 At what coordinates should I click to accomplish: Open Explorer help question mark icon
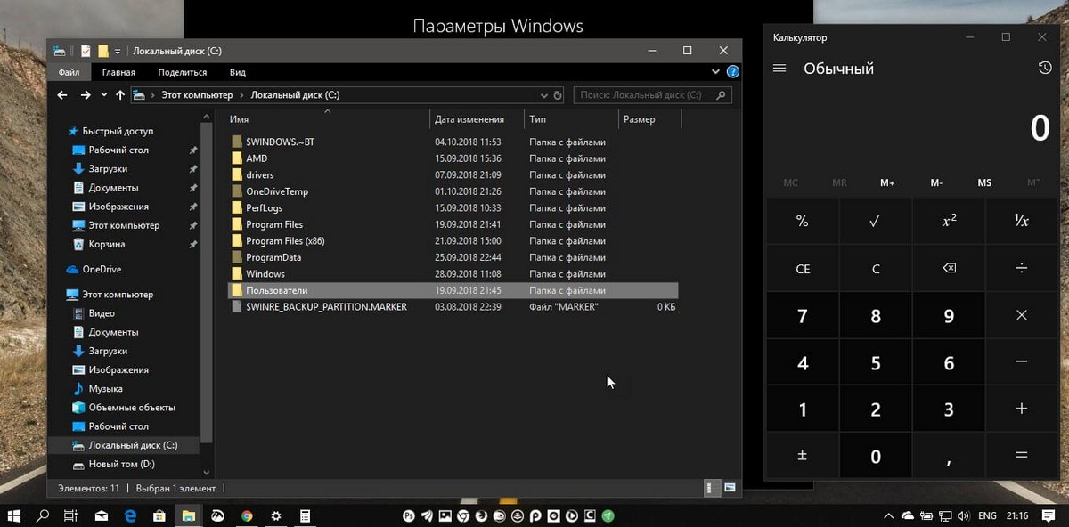(732, 72)
